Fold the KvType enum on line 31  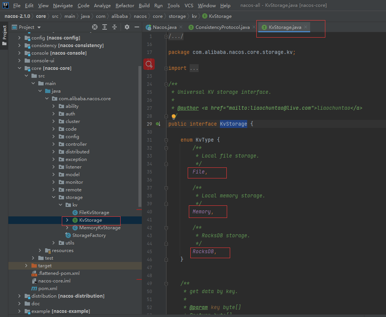(x=166, y=140)
